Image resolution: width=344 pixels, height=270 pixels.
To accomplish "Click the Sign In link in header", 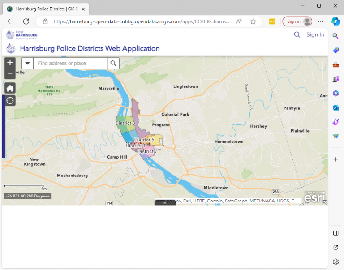I will pyautogui.click(x=315, y=35).
